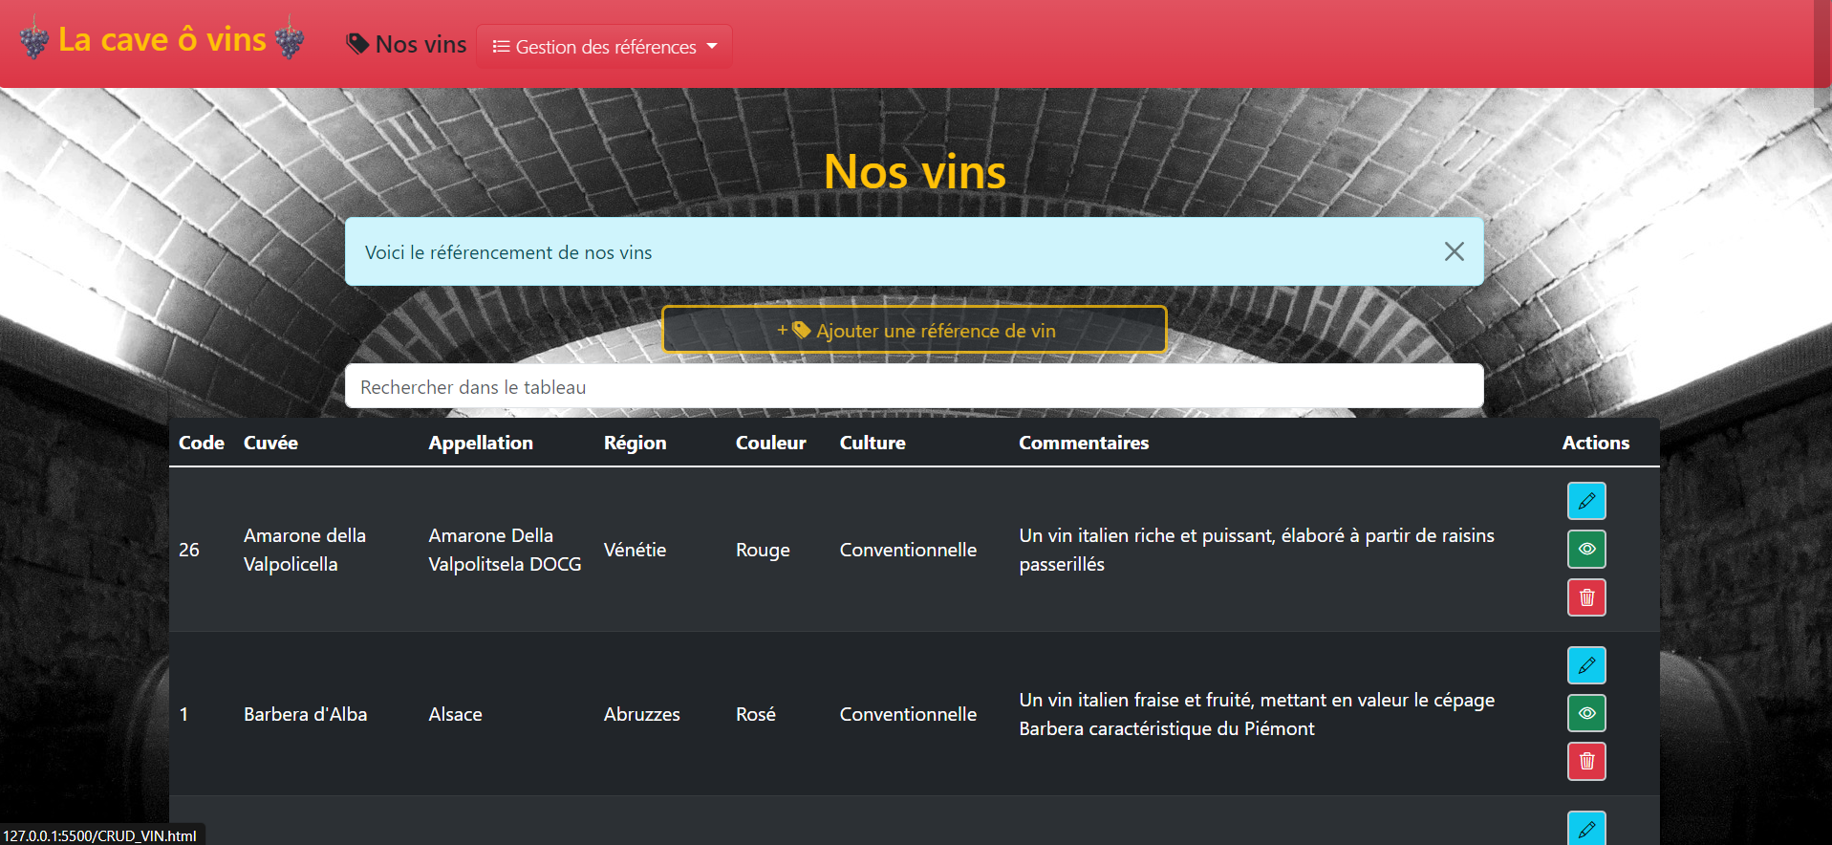Edit the Barbera d'Alba wine entry
Screen dimensions: 1832x845
1586,665
